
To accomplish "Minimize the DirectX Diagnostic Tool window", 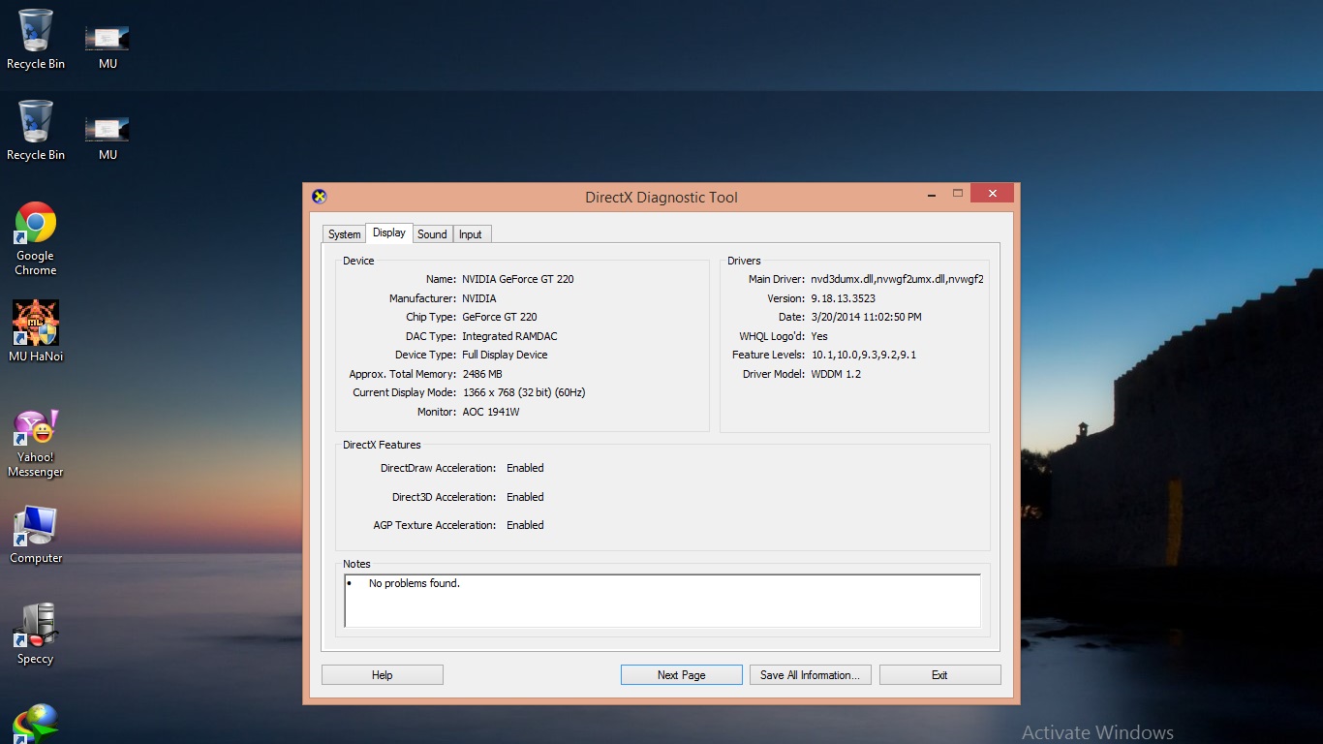I will [x=931, y=194].
